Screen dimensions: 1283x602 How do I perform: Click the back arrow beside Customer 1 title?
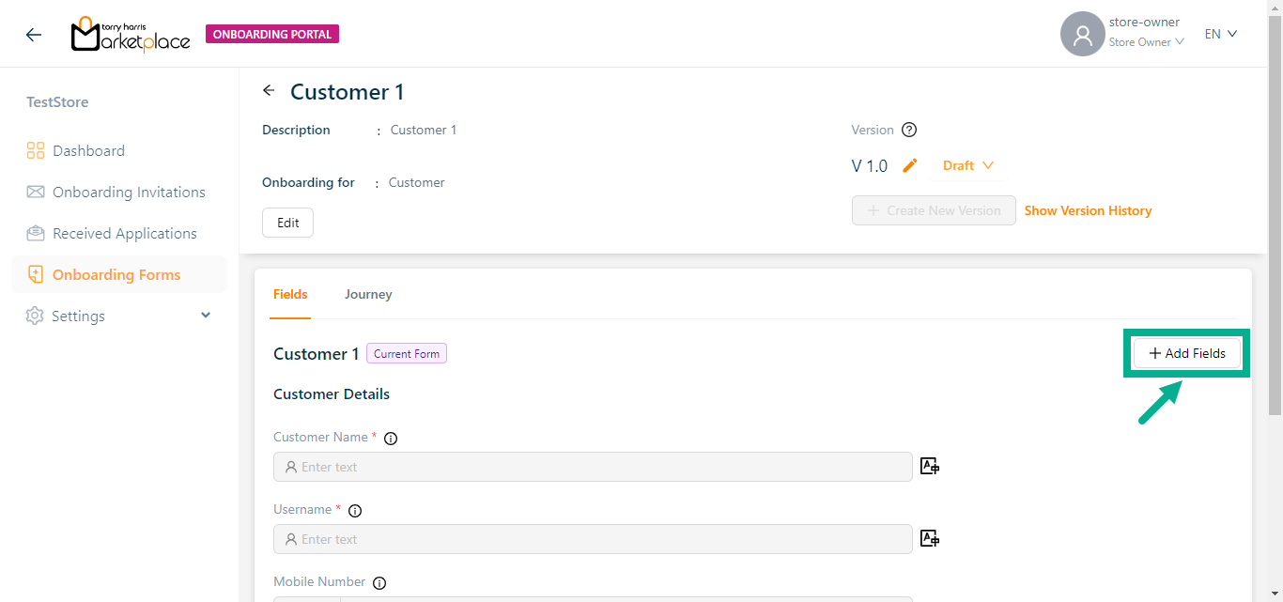[269, 91]
